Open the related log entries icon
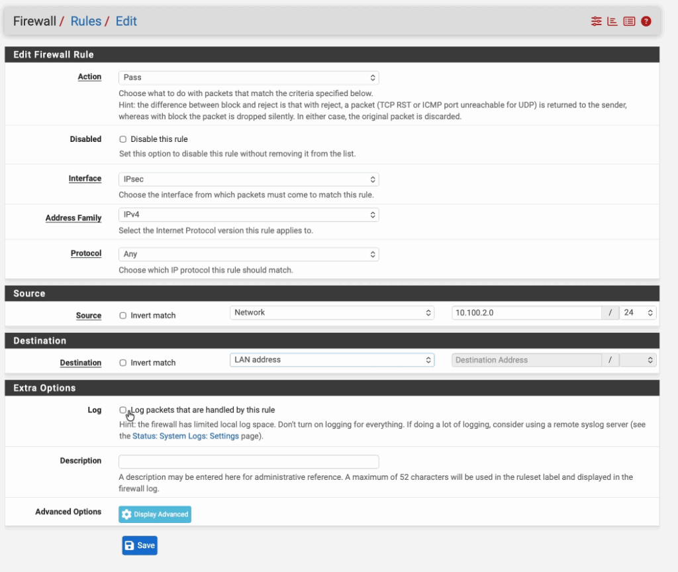Viewport: 678px width, 572px height. pos(629,21)
